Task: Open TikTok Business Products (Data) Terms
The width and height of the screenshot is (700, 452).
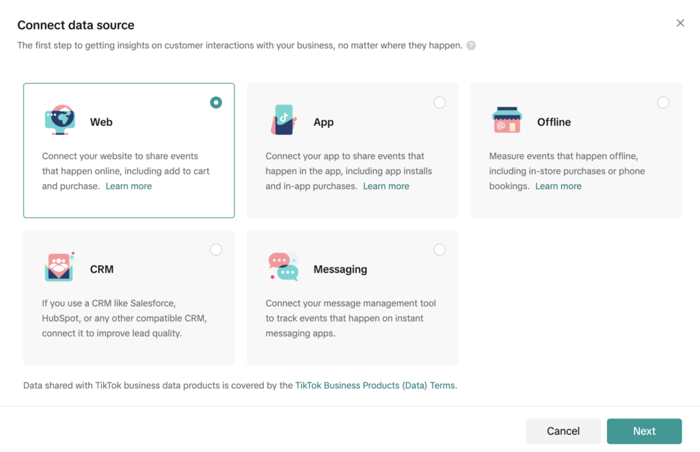Action: click(x=375, y=386)
